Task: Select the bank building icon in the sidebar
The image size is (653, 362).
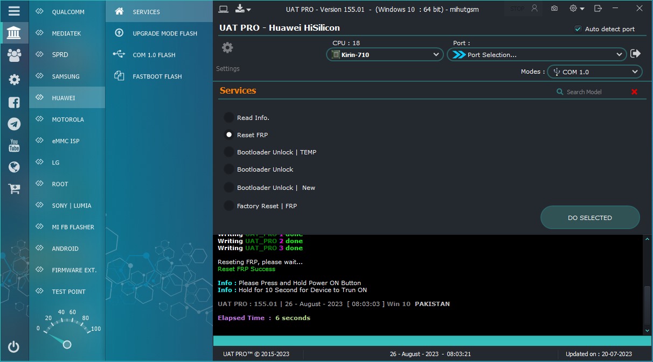Action: (14, 33)
